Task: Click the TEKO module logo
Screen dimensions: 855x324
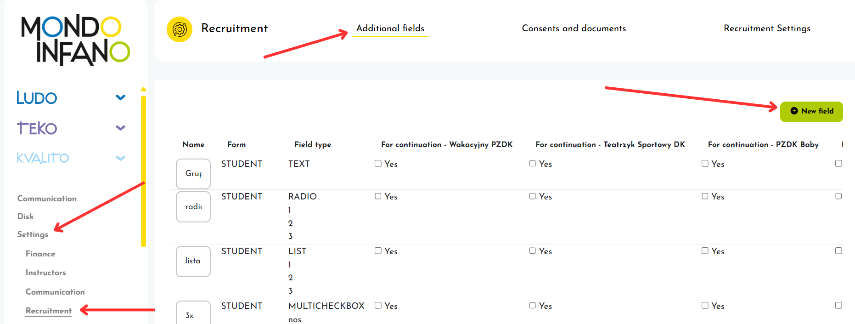Action: tap(37, 128)
